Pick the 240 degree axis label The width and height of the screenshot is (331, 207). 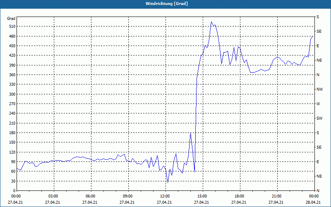click(x=12, y=113)
